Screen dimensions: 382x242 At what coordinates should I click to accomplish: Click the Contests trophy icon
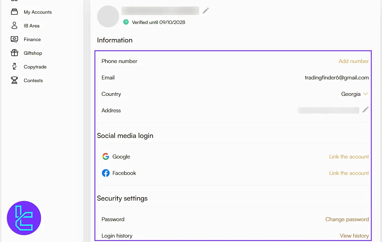14,80
